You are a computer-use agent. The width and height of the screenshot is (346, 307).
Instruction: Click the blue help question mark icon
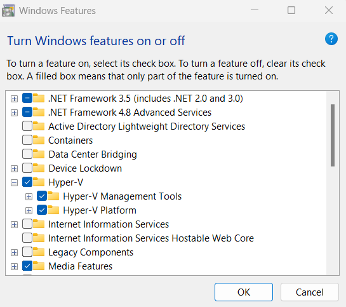click(x=331, y=39)
